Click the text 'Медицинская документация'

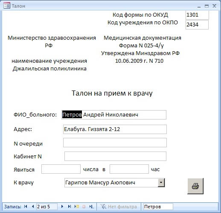coord(142,38)
